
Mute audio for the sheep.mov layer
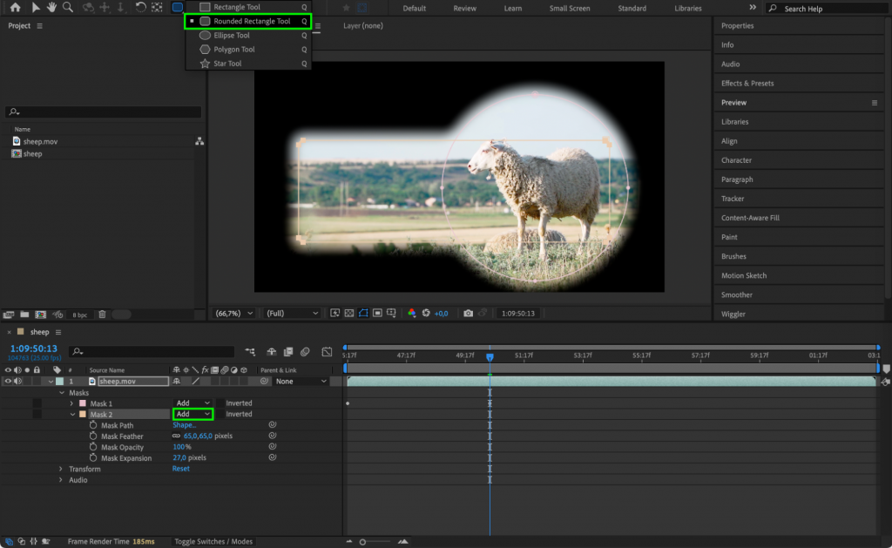coord(18,381)
